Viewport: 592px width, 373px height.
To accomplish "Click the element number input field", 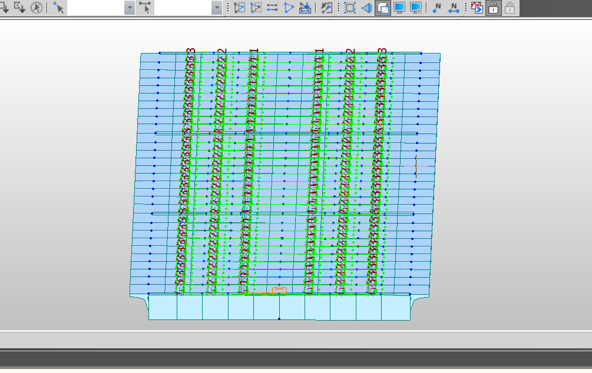I will coord(182,8).
